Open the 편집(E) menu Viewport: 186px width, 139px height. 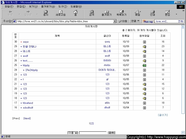click(x=21, y=6)
